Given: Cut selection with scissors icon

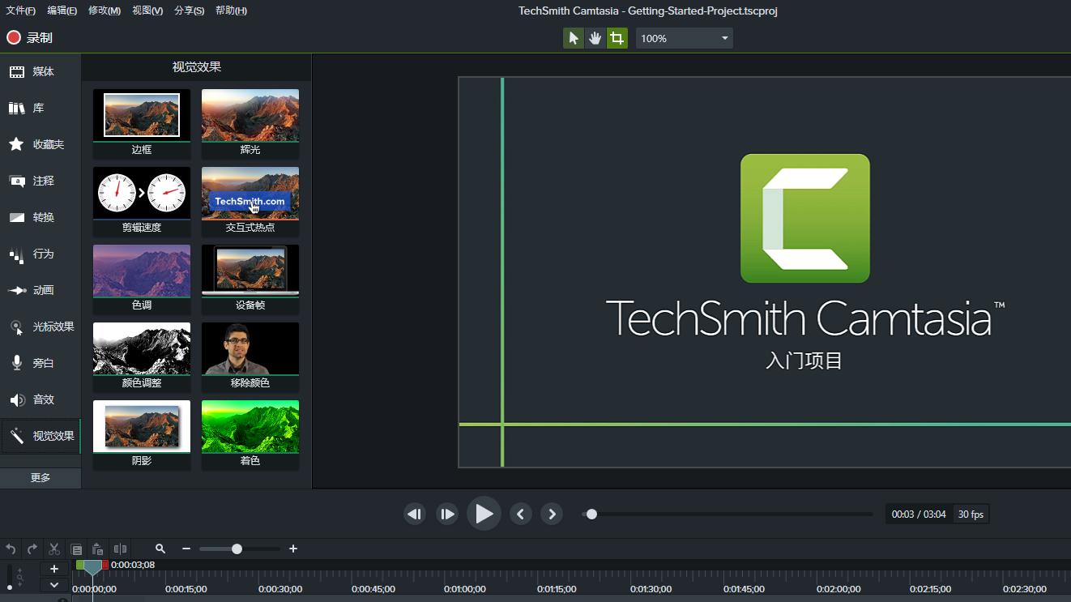Looking at the screenshot, I should 54,549.
